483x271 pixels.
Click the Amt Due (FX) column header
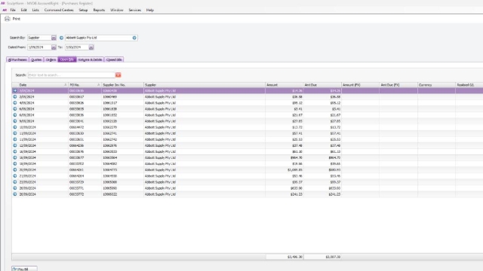pos(398,85)
